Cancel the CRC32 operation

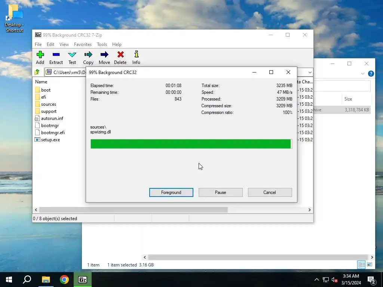coord(270,192)
